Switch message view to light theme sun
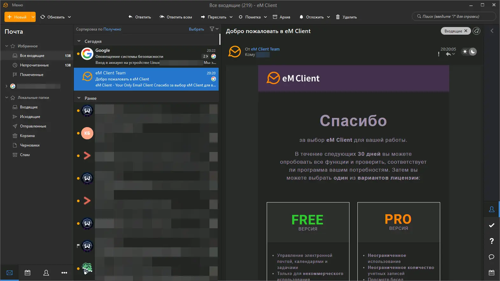The height and width of the screenshot is (281, 500). pos(465,51)
